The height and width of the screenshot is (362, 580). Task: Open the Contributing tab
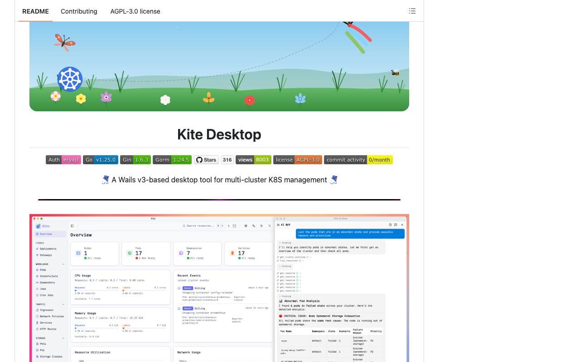[x=79, y=11]
